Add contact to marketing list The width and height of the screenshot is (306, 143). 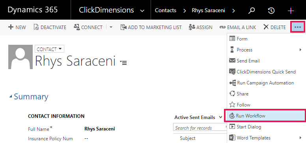[x=151, y=27]
